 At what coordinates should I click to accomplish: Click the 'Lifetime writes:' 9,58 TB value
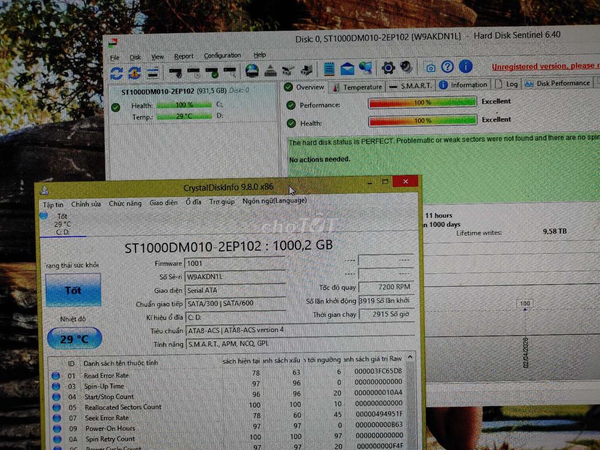click(554, 231)
